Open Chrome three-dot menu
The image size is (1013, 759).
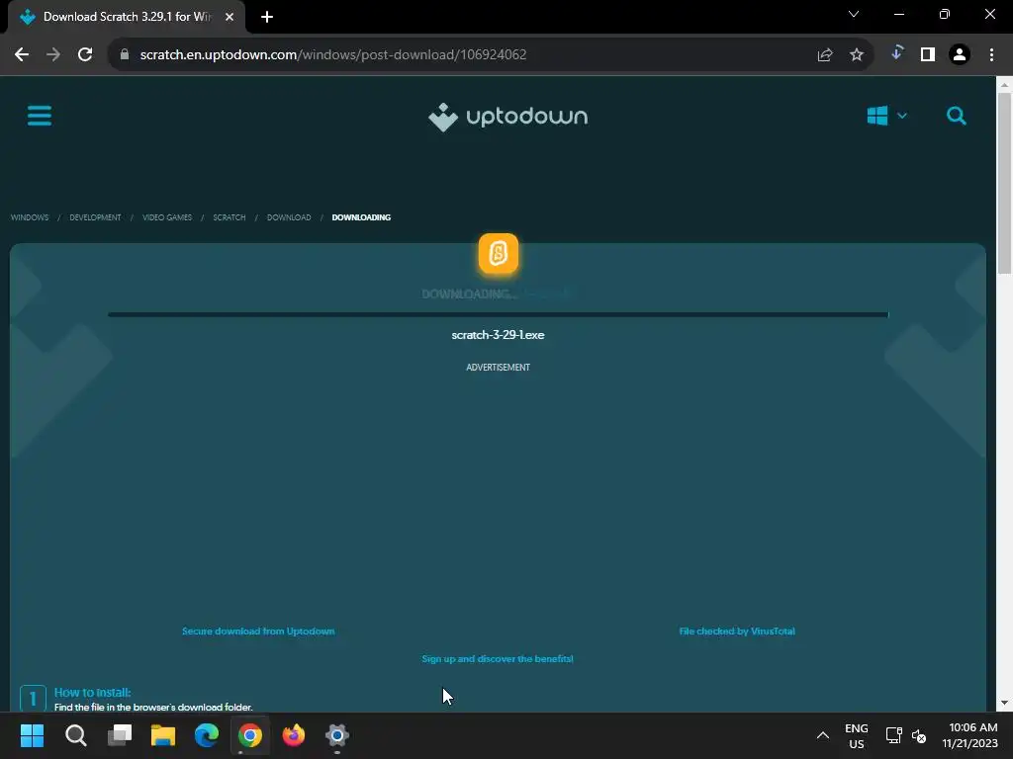pyautogui.click(x=991, y=55)
